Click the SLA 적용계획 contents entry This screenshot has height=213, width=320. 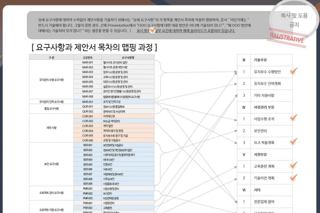click(x=264, y=142)
